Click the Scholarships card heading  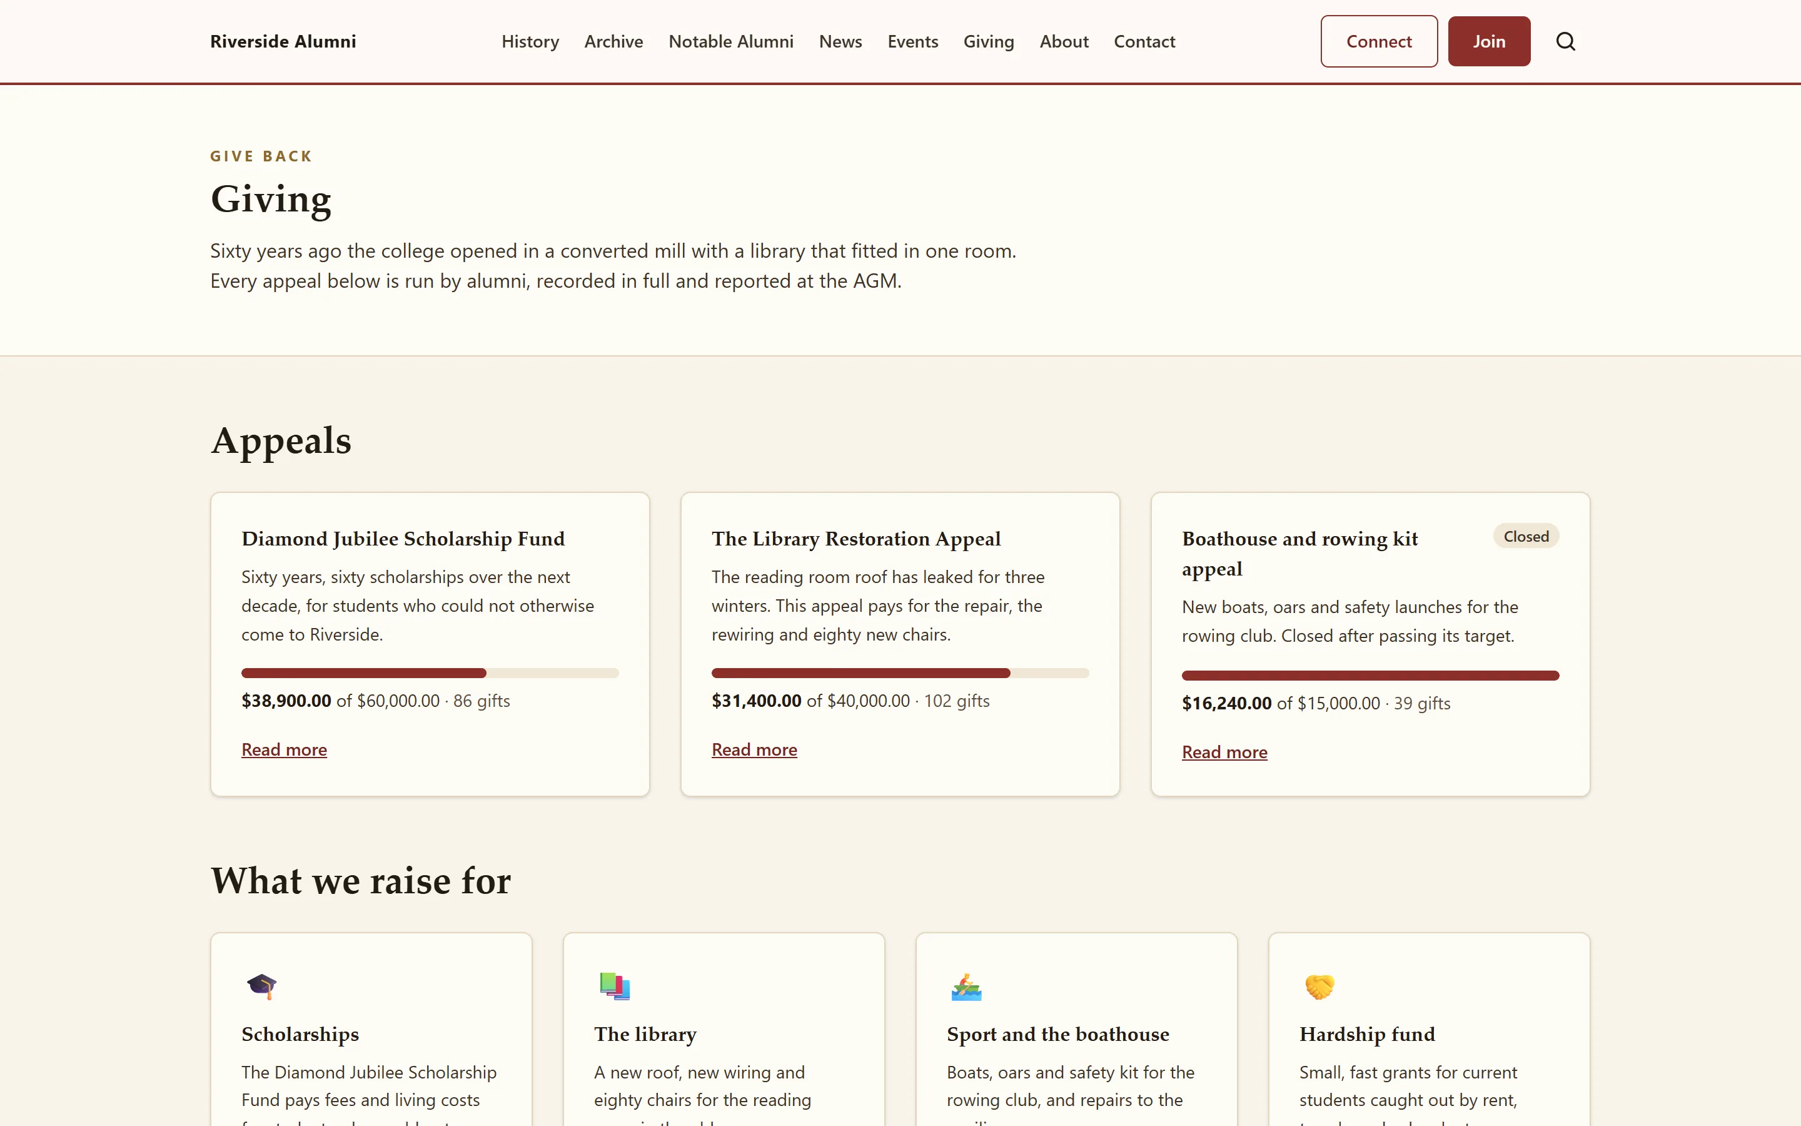(300, 1035)
